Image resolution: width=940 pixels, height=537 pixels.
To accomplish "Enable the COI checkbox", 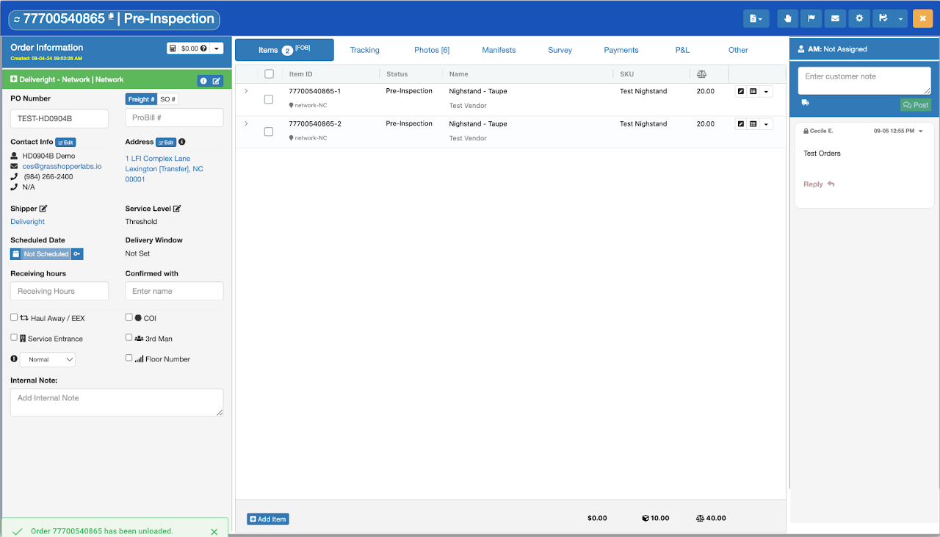I will [x=129, y=317].
